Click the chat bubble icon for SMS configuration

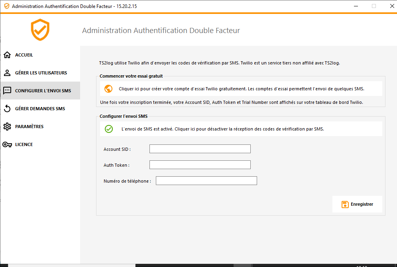pyautogui.click(x=7, y=90)
